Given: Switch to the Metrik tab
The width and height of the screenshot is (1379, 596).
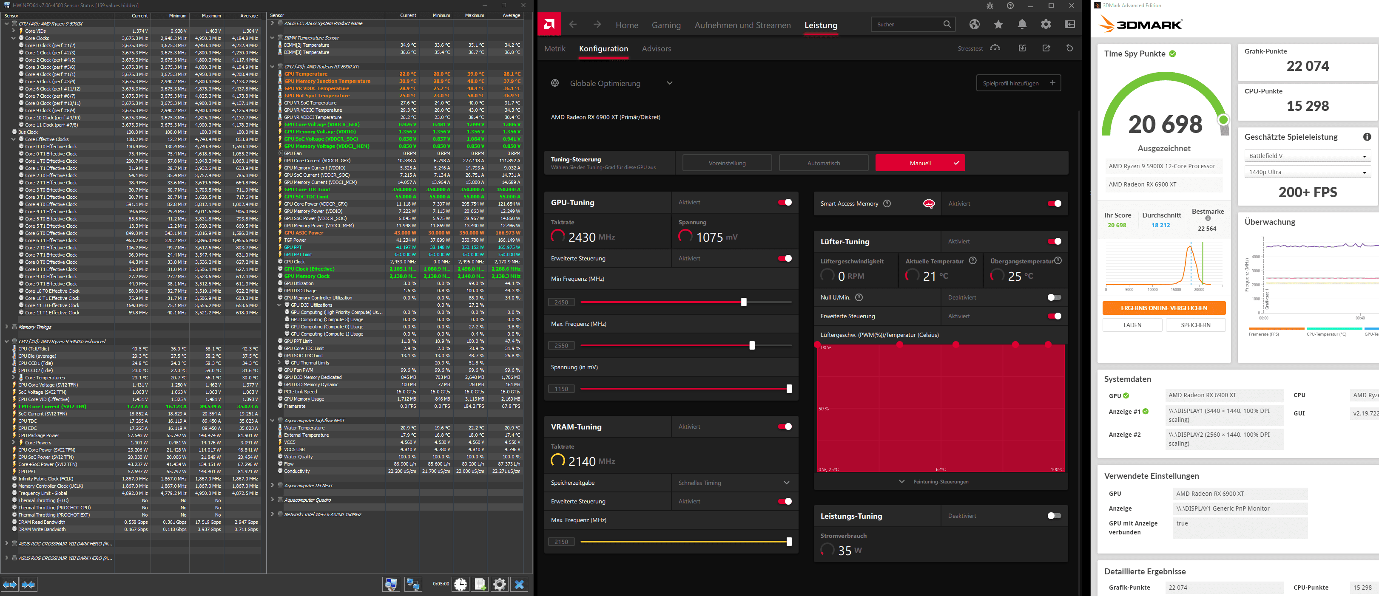Looking at the screenshot, I should pos(554,49).
